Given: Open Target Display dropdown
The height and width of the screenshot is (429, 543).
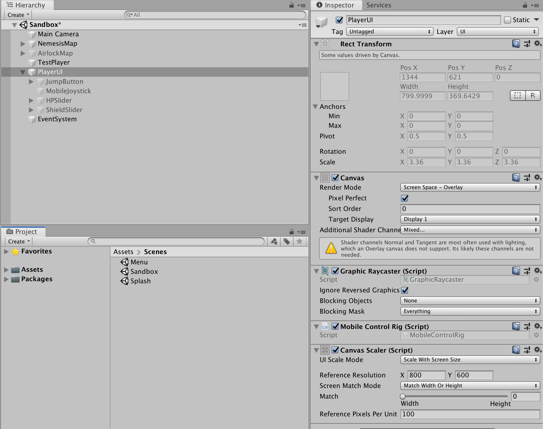Looking at the screenshot, I should coord(470,219).
